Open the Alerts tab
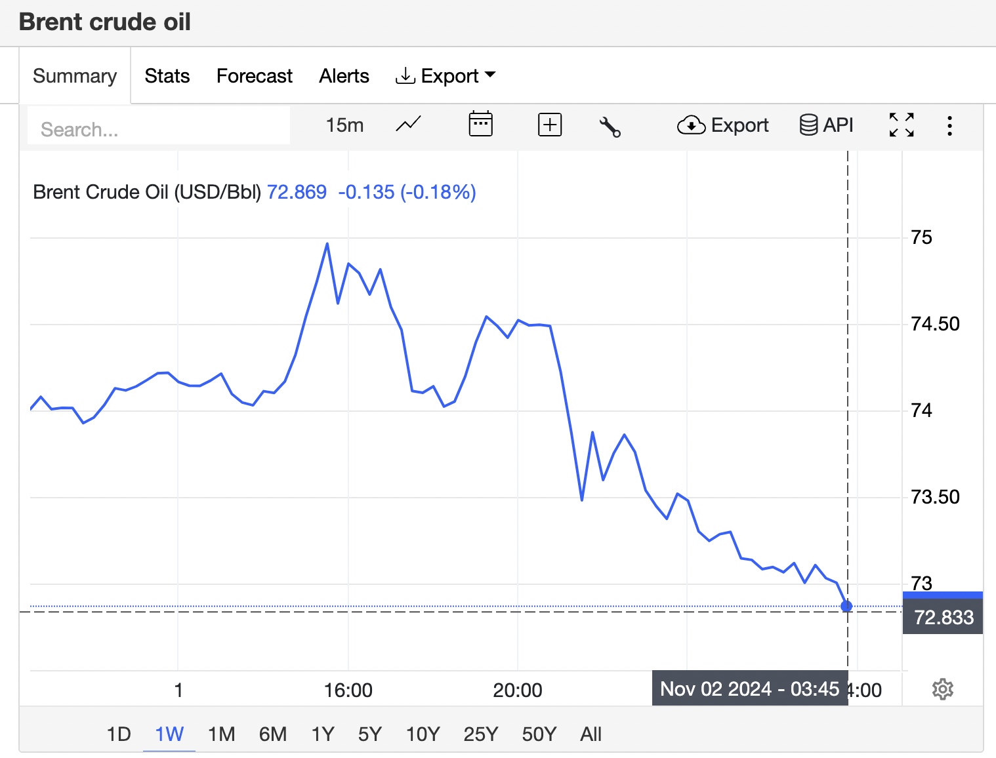The height and width of the screenshot is (758, 996). pos(344,76)
